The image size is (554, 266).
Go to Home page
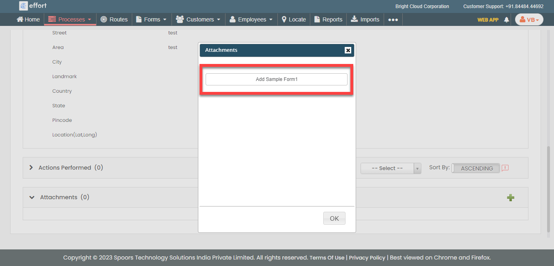(x=28, y=19)
